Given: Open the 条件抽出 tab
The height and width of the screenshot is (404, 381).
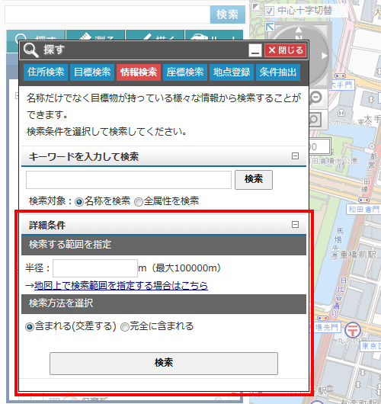Looking at the screenshot, I should tap(278, 72).
